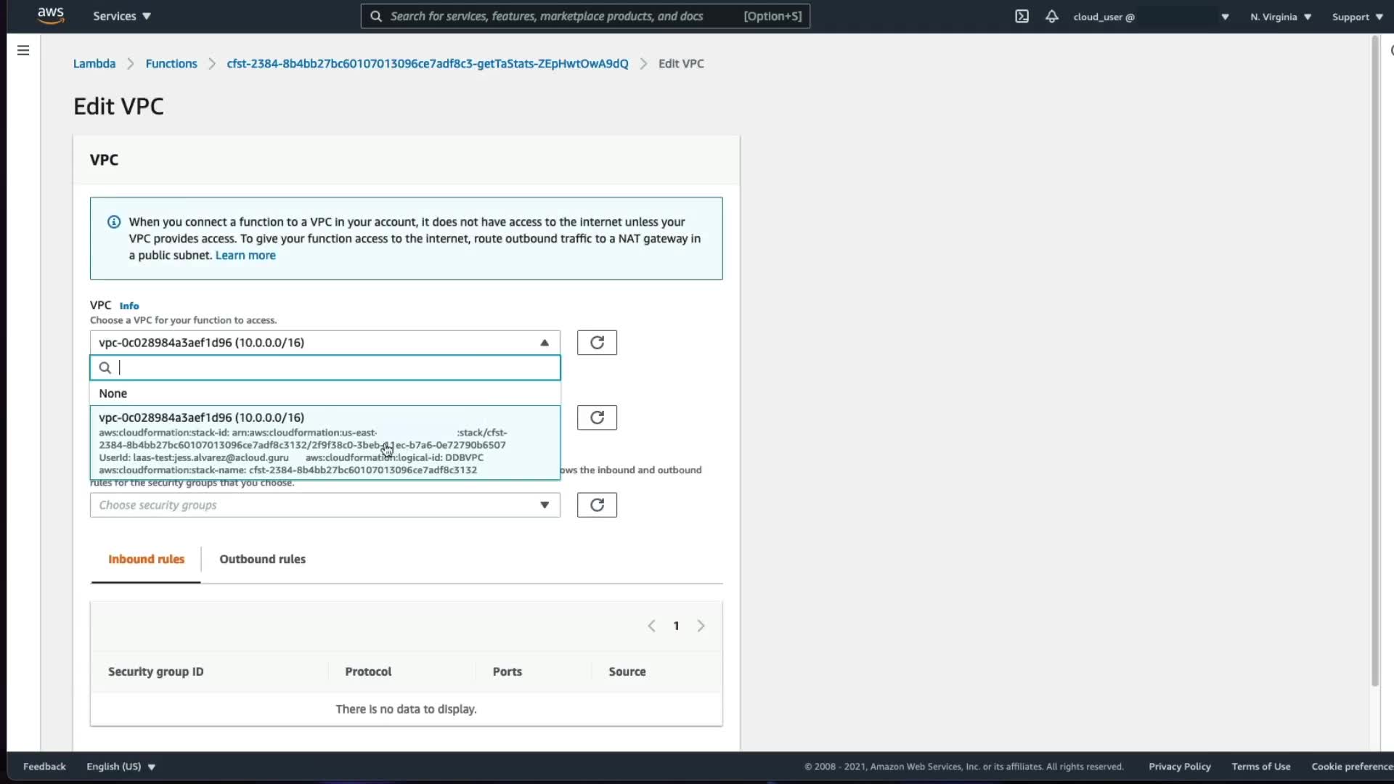This screenshot has width=1394, height=784.
Task: Select the None option in VPC list
Action: (113, 393)
